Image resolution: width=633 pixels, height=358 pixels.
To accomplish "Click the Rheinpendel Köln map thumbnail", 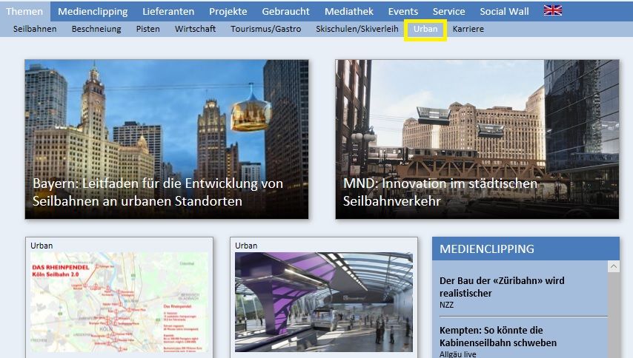I will click(119, 302).
